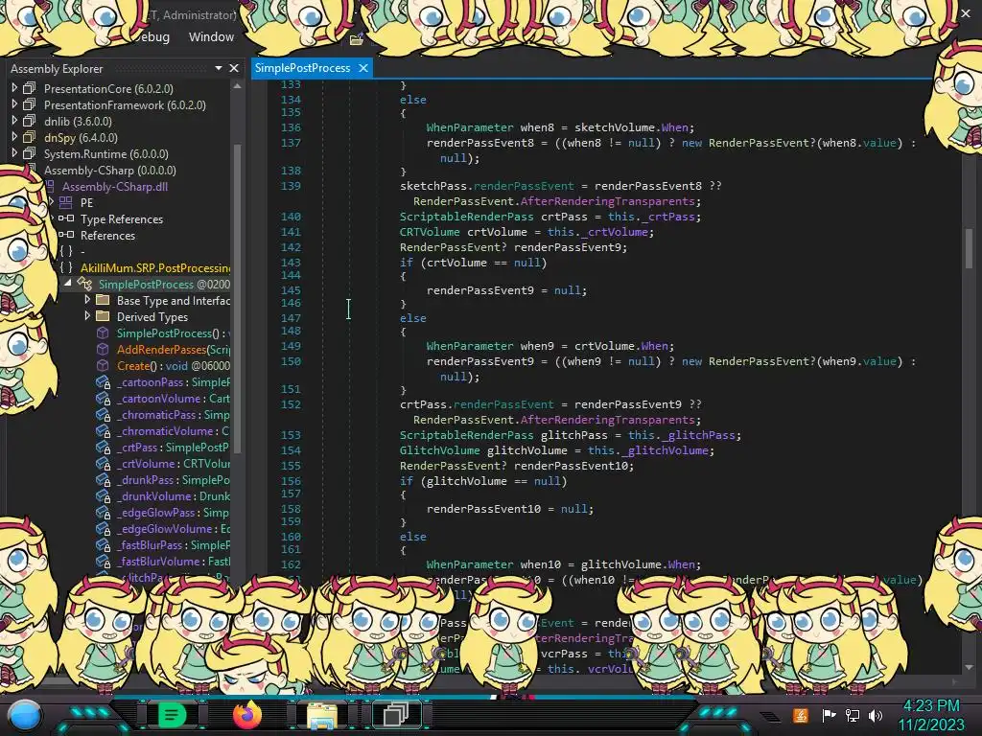Expand the PresentationFramework assembly node
Screen dimensions: 982x736
[x=14, y=104]
